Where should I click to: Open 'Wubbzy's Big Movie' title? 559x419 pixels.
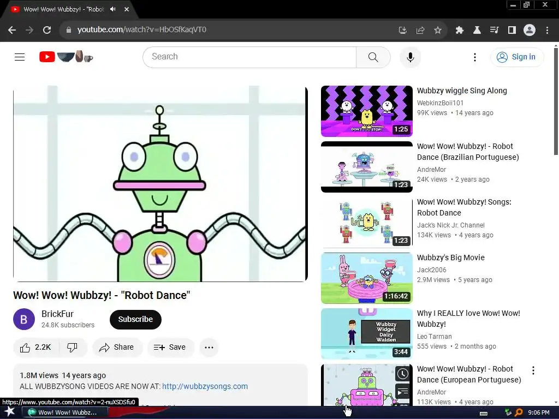coord(450,258)
